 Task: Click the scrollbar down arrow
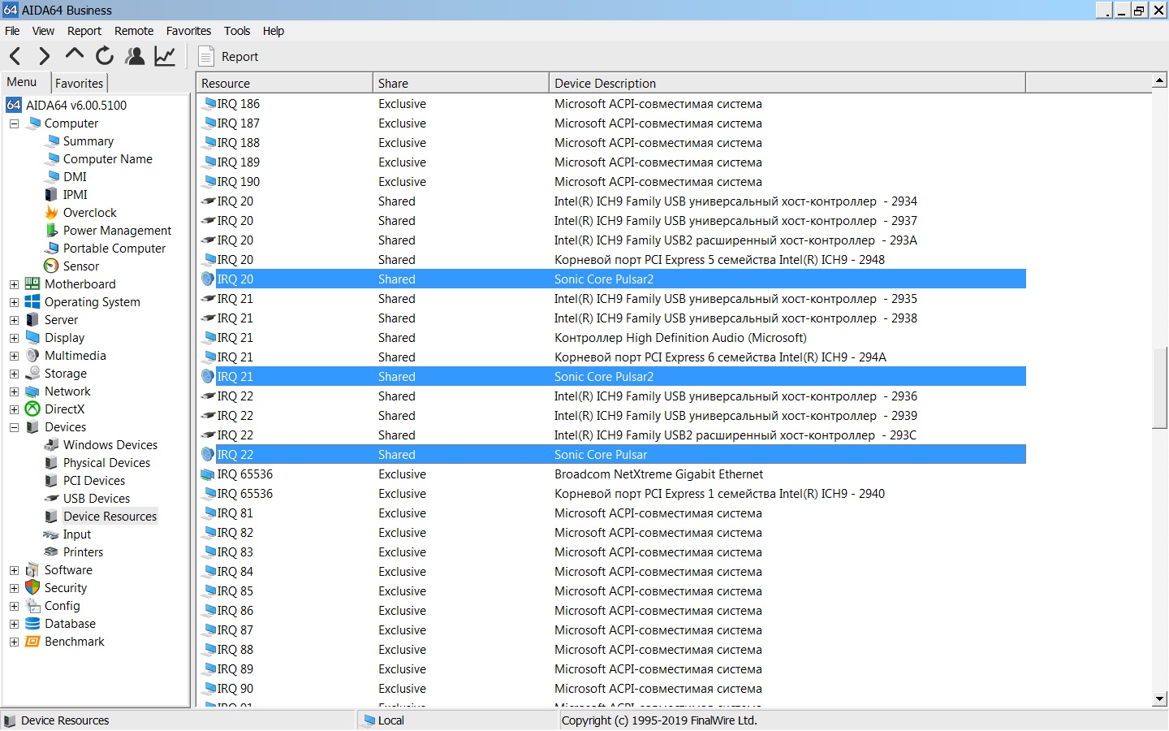click(x=1160, y=699)
